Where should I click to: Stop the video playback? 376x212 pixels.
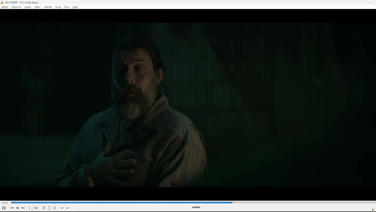click(x=17, y=208)
